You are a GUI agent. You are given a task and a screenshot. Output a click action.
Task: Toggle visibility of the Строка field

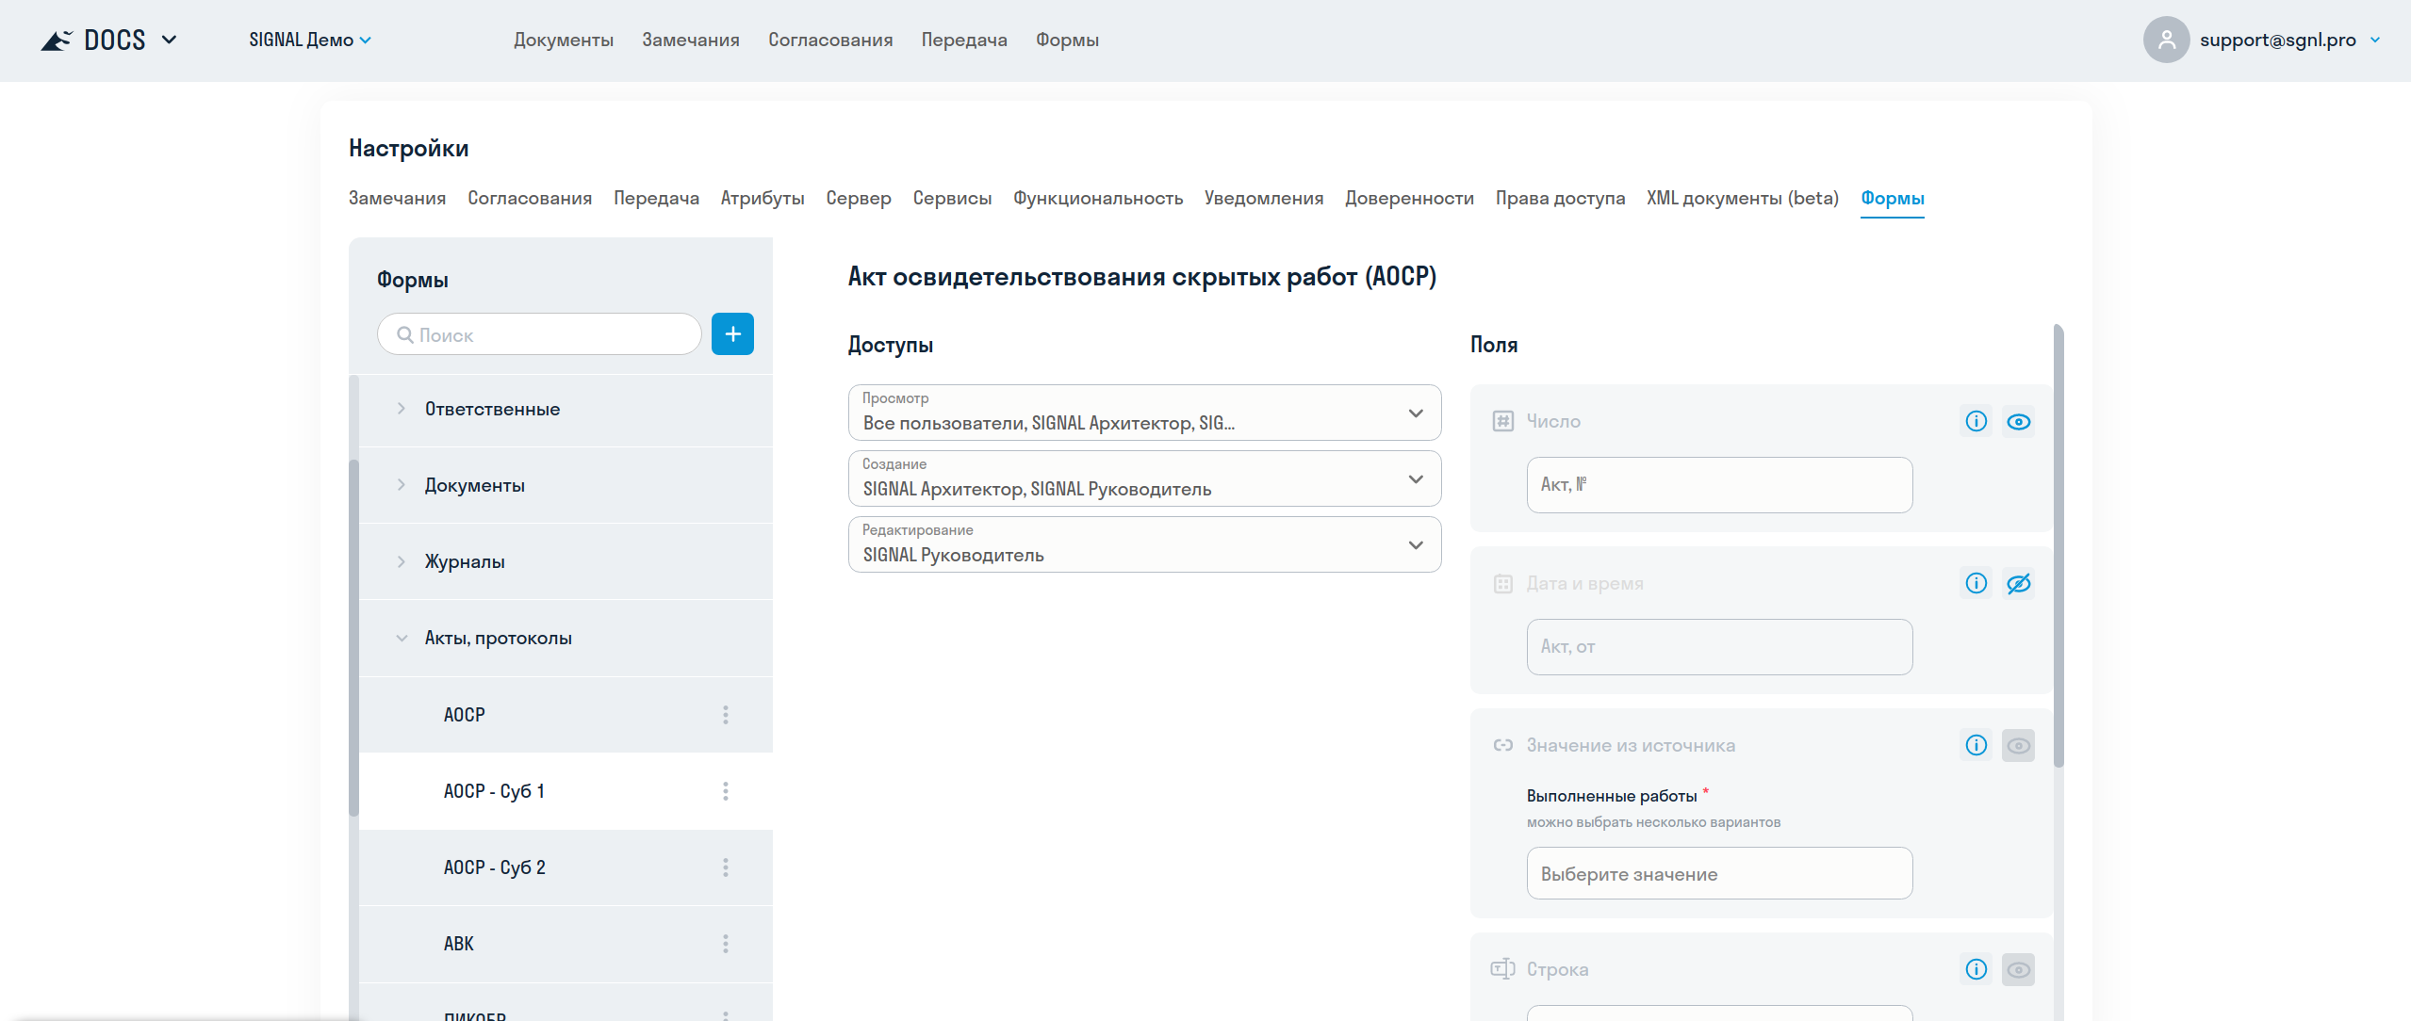point(2019,970)
